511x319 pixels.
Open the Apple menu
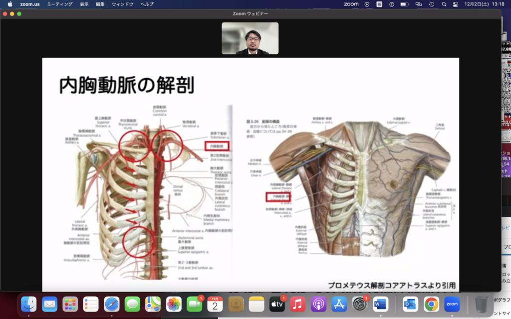tap(10, 4)
